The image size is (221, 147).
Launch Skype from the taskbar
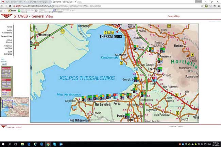click(x=54, y=144)
